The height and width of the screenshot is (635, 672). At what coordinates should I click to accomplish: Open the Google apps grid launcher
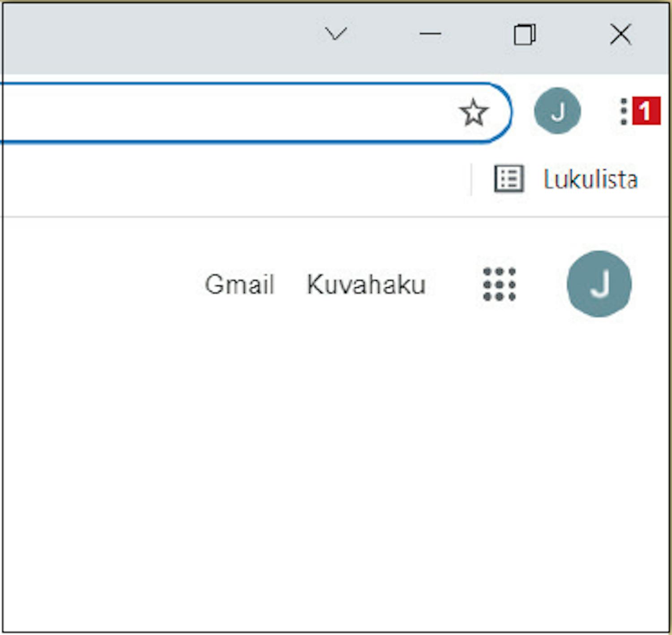point(500,284)
